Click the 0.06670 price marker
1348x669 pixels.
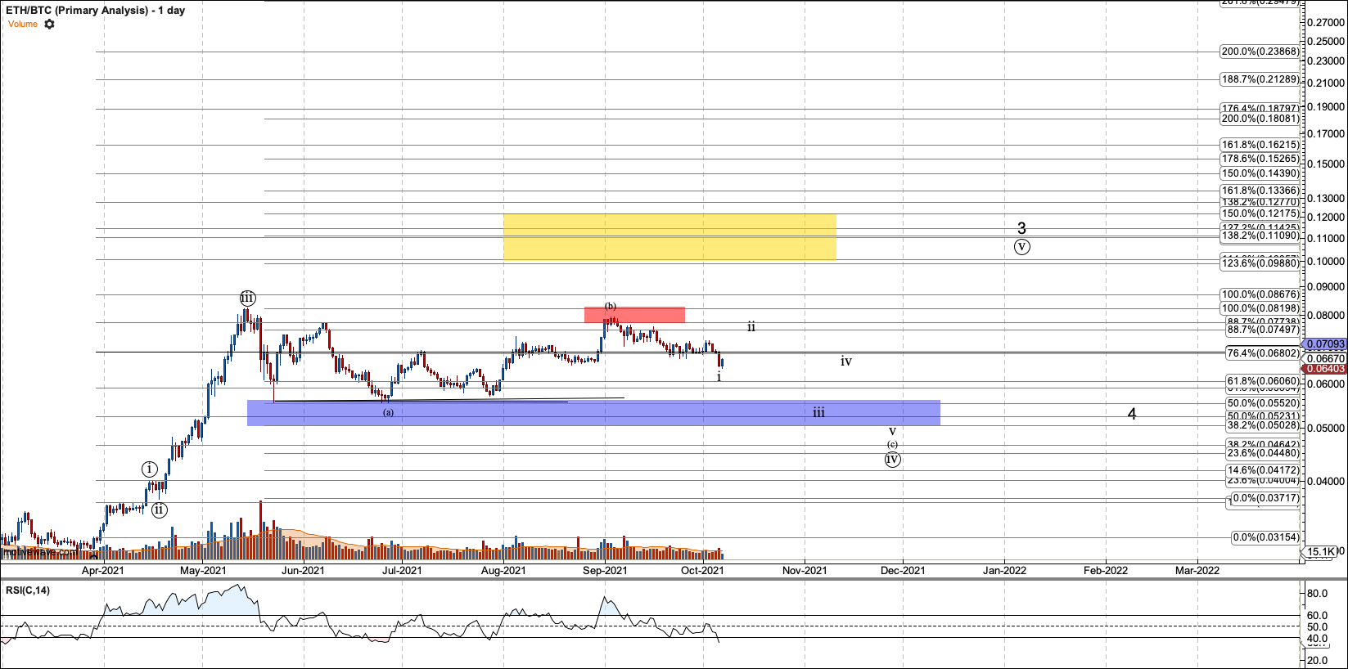pos(1326,358)
